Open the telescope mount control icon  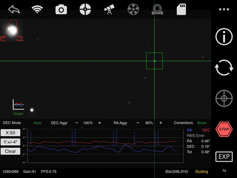(x=109, y=9)
